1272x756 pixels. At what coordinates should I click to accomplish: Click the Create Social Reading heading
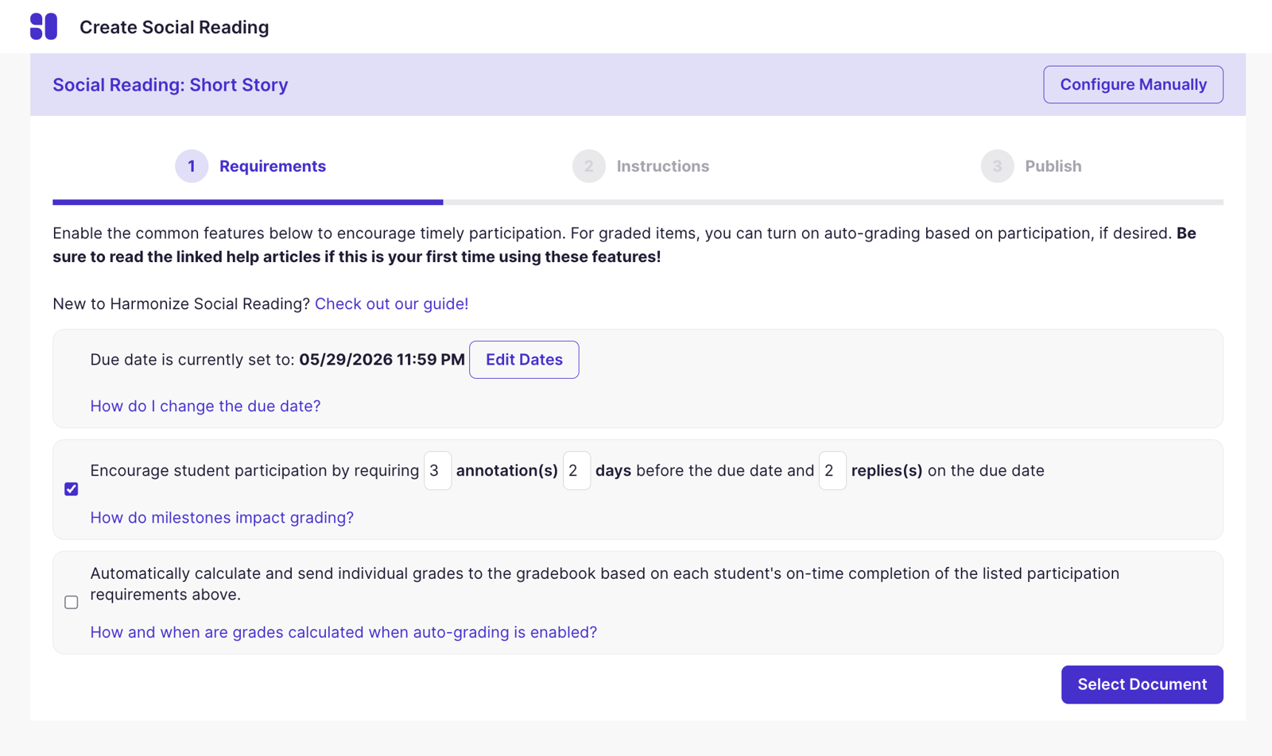click(174, 27)
